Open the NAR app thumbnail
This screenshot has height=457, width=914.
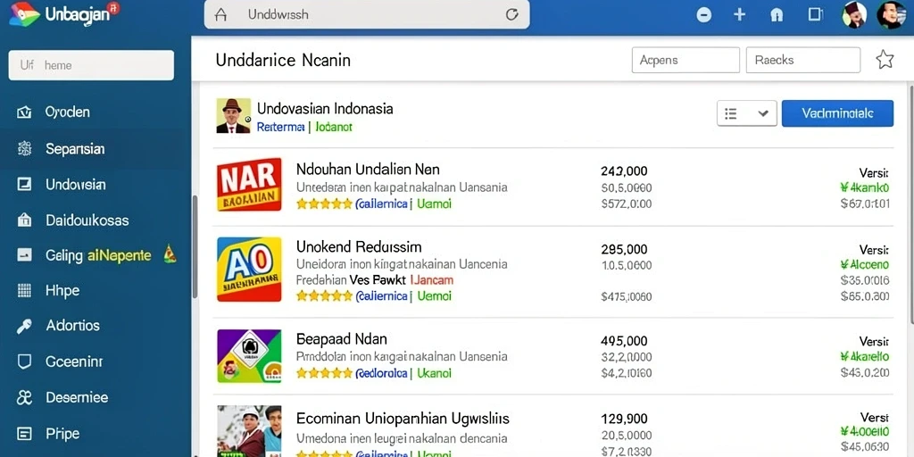point(249,184)
